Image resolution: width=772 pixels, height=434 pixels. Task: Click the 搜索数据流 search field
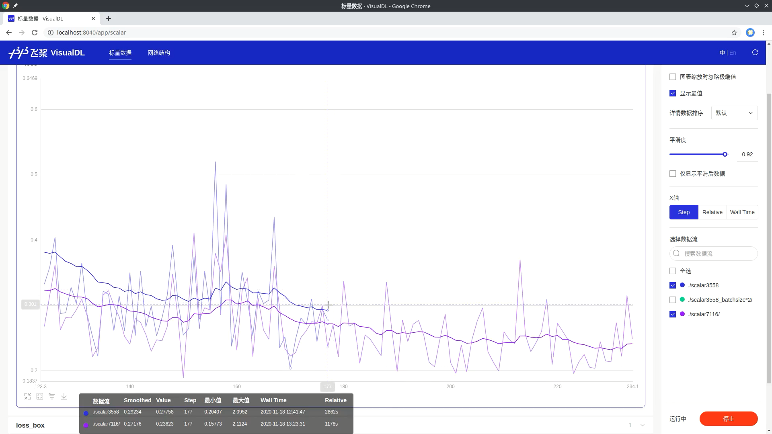[718, 254]
